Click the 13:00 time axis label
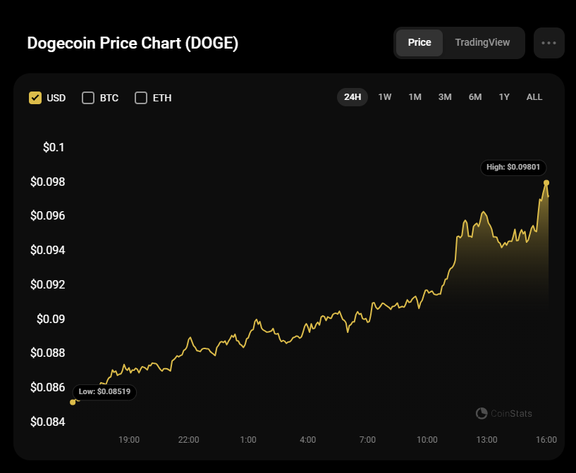The height and width of the screenshot is (473, 576). pyautogui.click(x=486, y=439)
